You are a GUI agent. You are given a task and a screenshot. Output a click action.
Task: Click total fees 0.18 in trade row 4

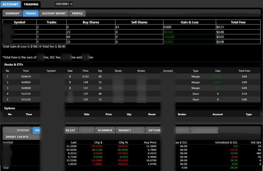244,94
